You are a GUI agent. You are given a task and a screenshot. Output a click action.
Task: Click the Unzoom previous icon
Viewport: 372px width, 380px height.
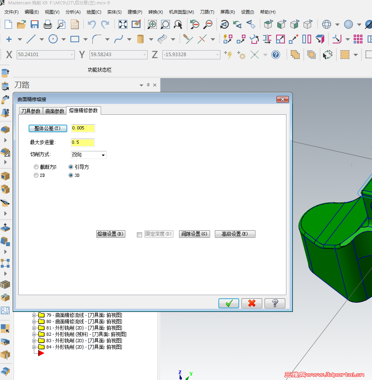coord(194,24)
